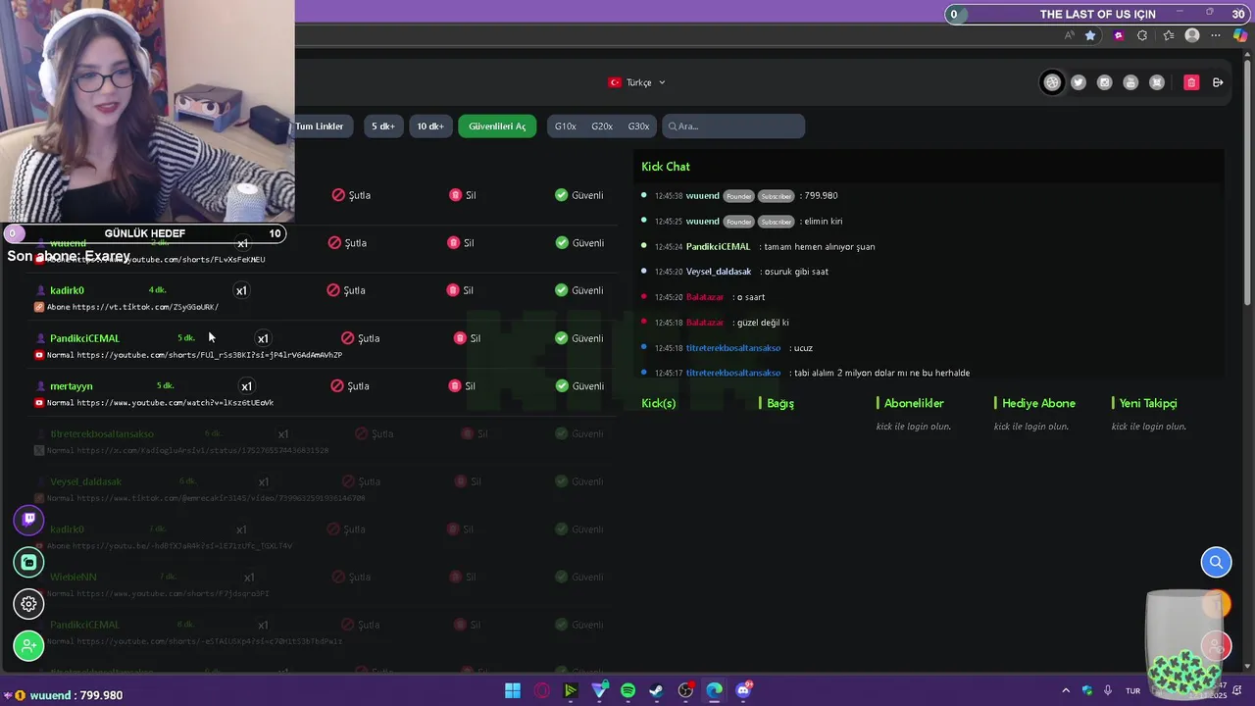Viewport: 1255px width, 706px height.
Task: Click the Edge read aloud icon
Action: [x=1070, y=35]
